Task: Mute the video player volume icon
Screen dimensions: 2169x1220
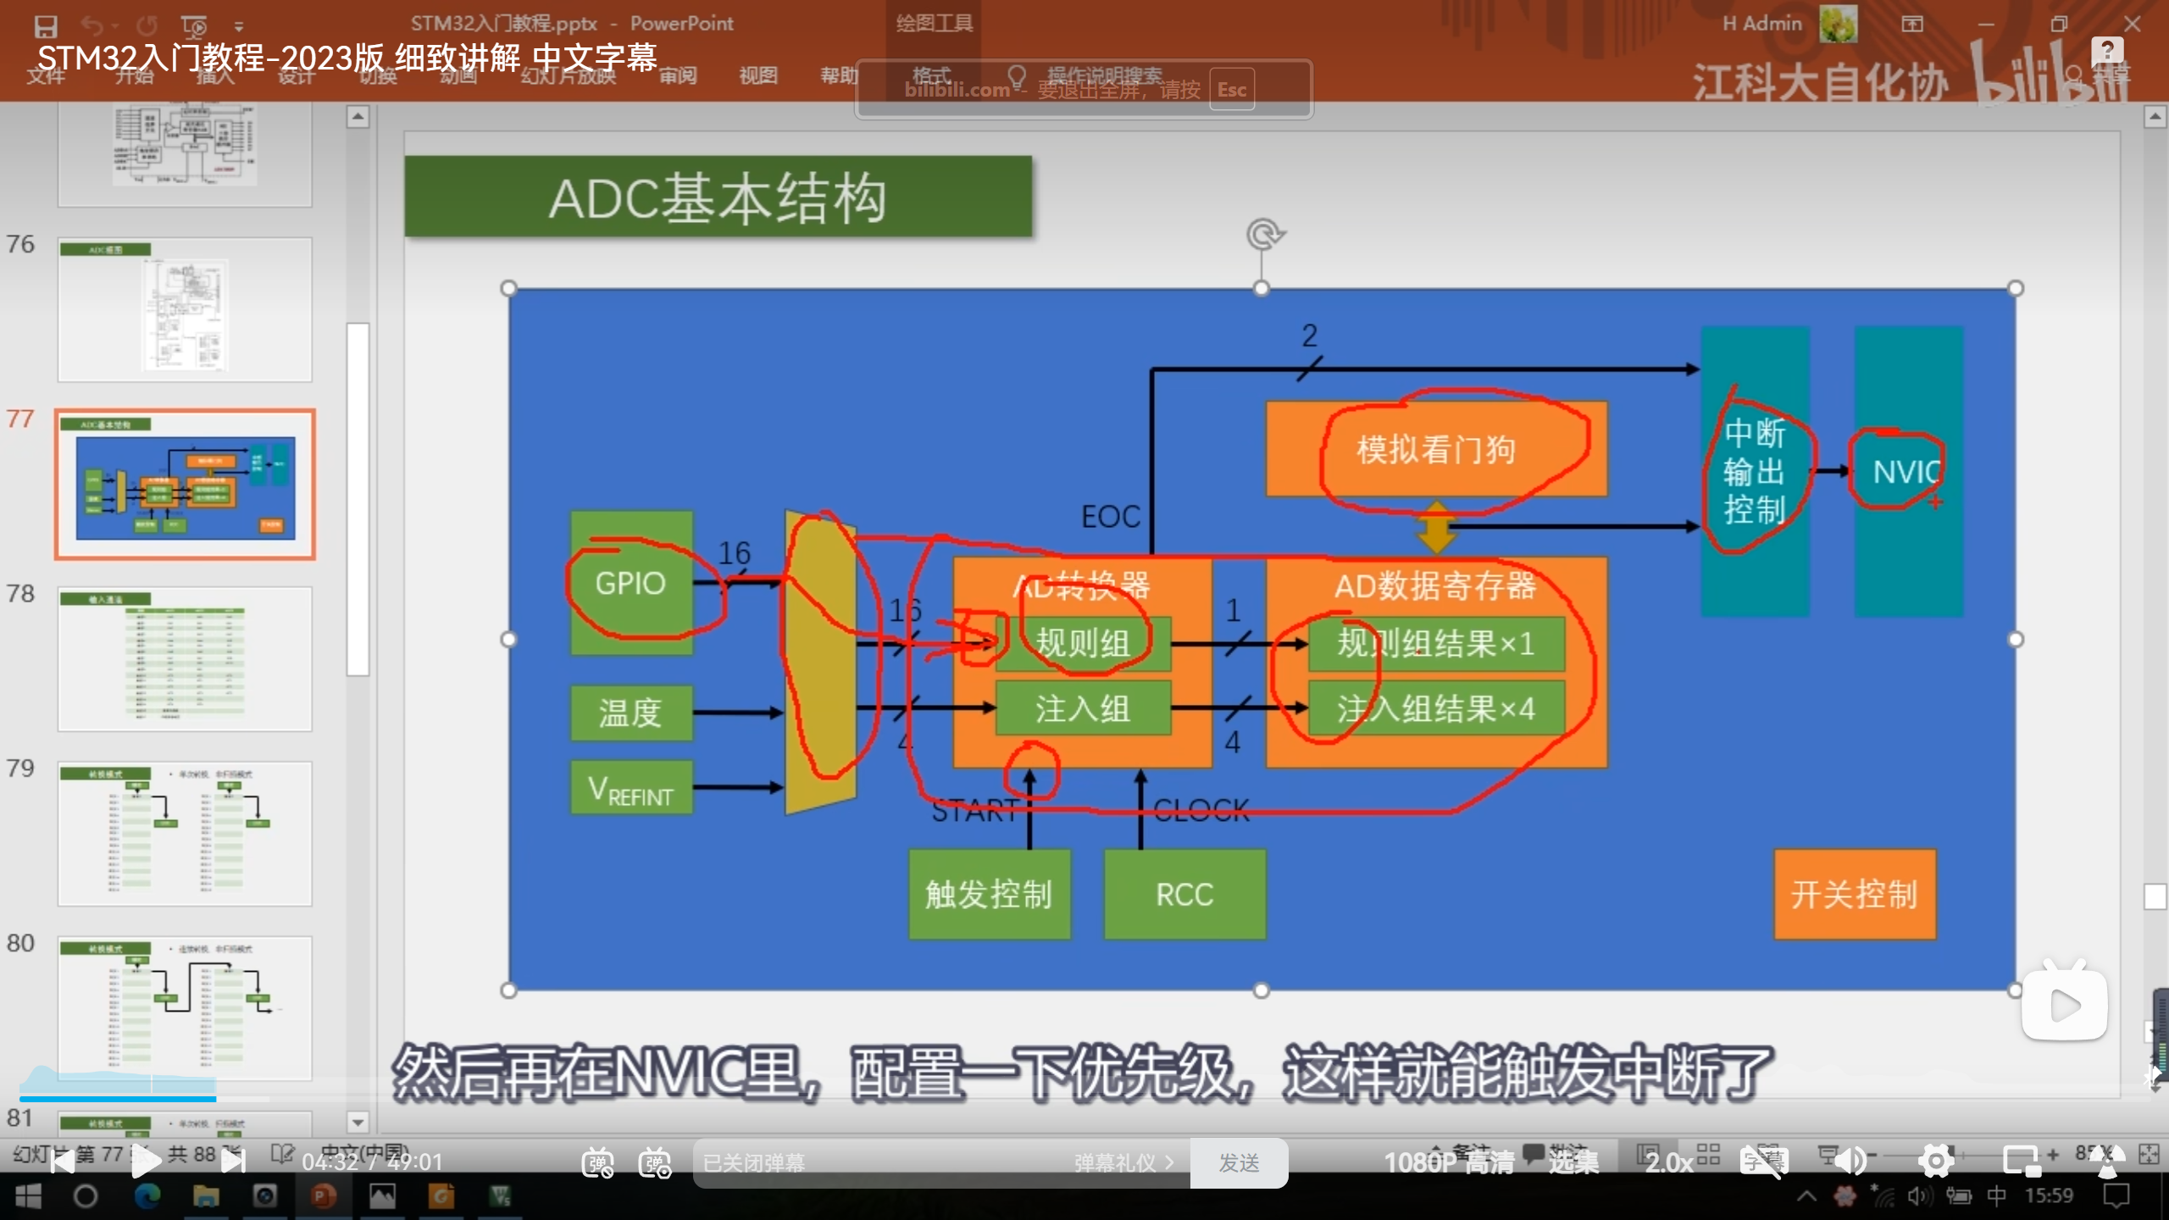Action: (x=1851, y=1162)
